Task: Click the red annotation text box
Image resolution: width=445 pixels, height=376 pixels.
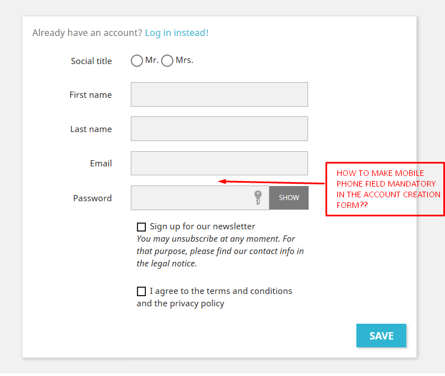Action: point(385,189)
